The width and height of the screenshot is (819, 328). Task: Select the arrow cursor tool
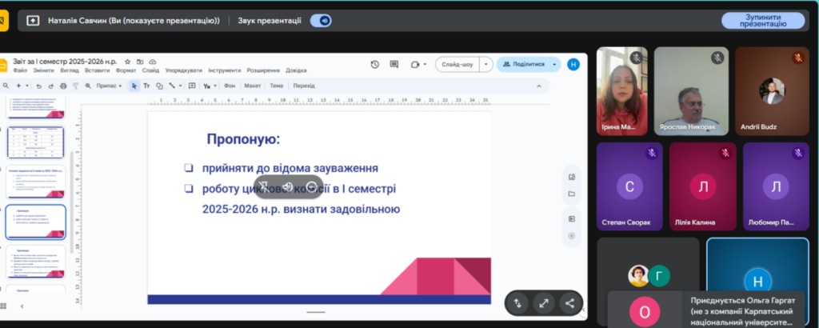(134, 86)
